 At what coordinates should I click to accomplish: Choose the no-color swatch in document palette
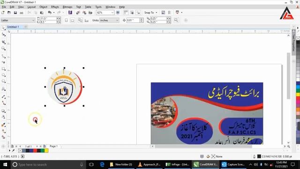tap(20, 151)
